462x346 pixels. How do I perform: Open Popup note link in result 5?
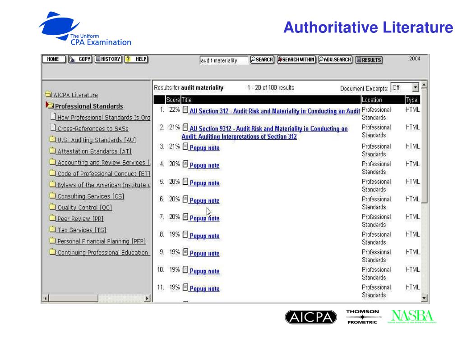(204, 183)
